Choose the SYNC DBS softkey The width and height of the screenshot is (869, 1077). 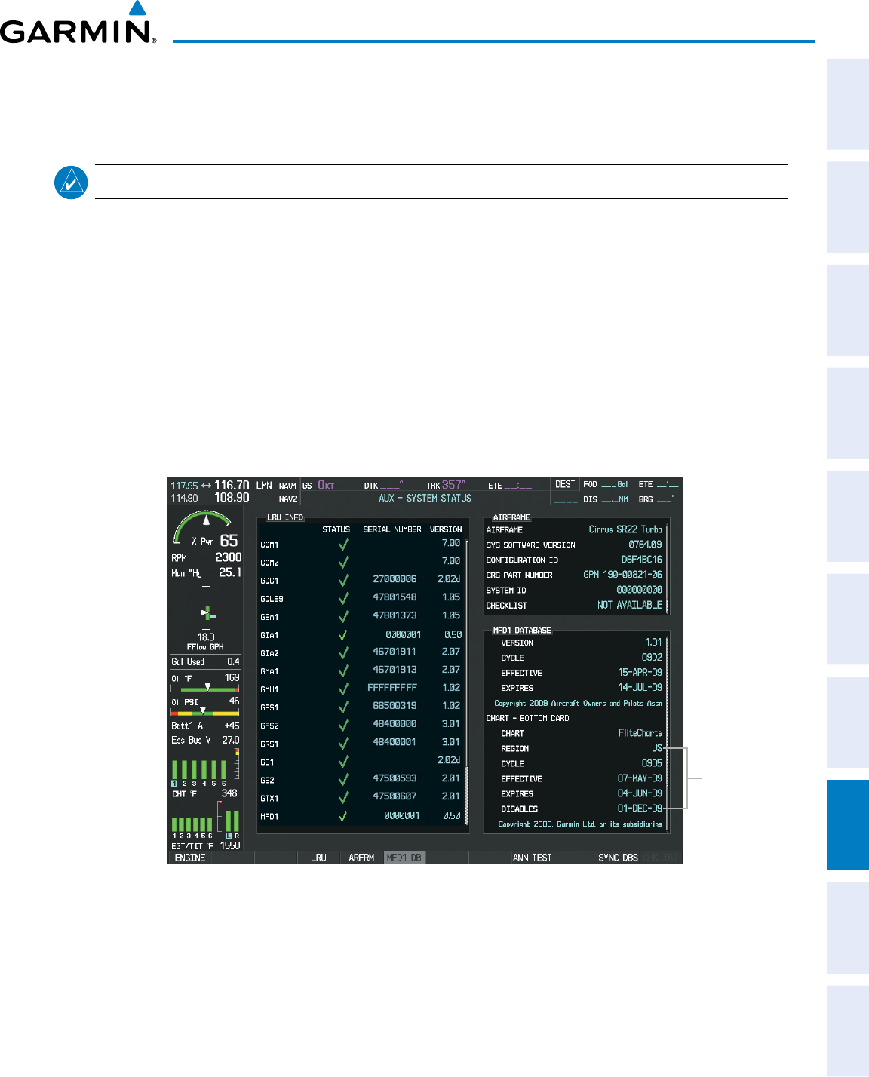[x=619, y=858]
